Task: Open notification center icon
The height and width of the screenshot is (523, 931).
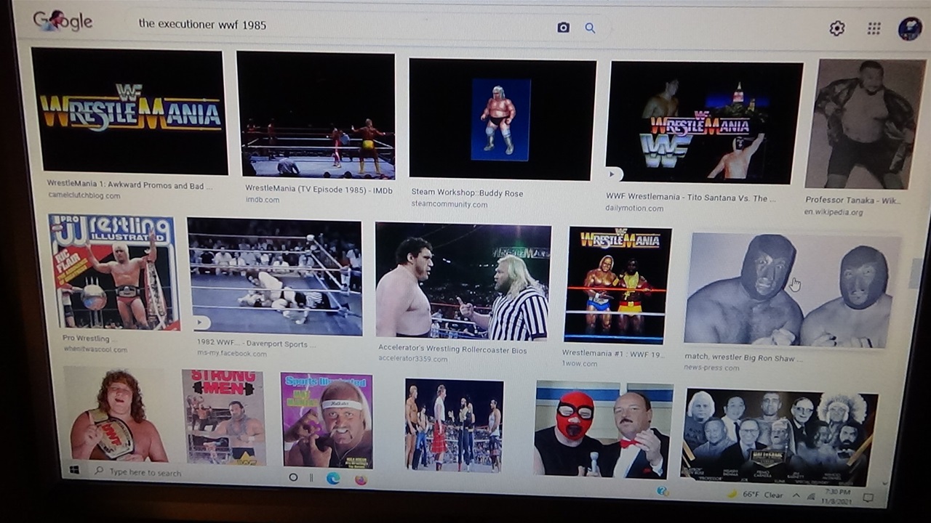Action: point(868,498)
